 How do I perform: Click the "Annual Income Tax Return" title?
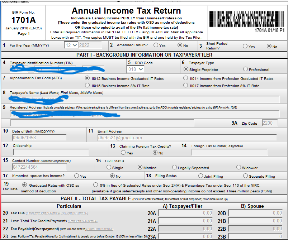[126, 11]
